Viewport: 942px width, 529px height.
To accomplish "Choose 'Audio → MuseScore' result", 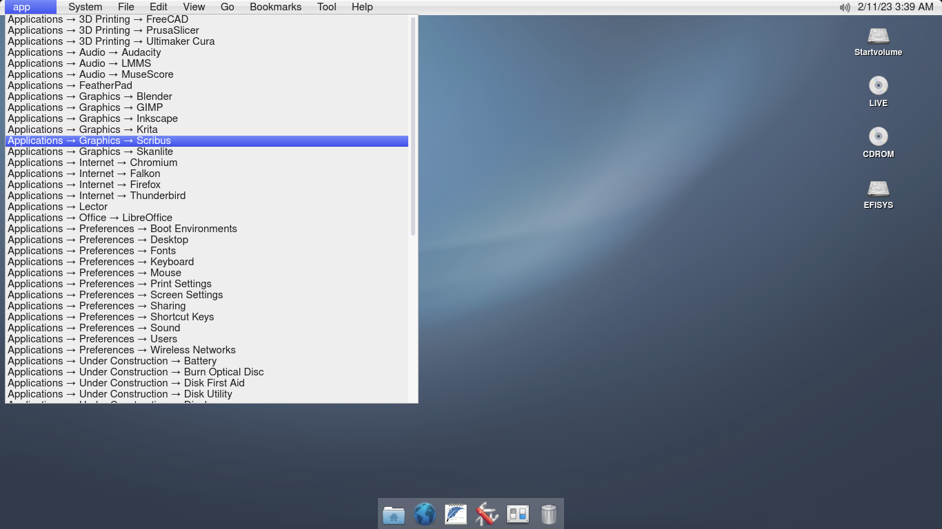I will pos(207,74).
